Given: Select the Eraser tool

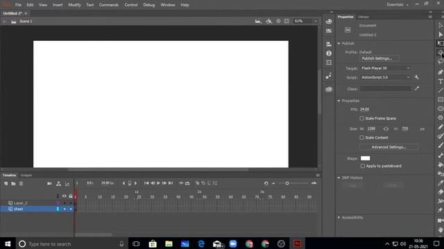Looking at the screenshot, I should click(441, 192).
